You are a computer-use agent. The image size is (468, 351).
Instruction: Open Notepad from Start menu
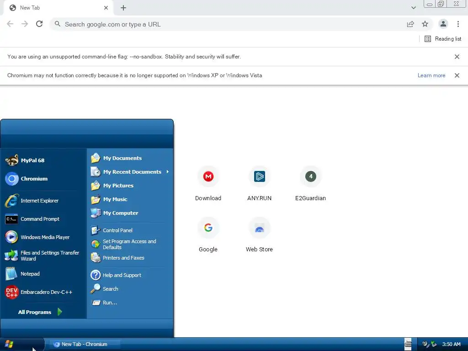[43, 274]
